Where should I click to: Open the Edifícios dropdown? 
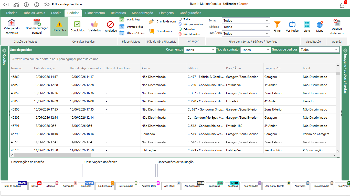point(246,27)
